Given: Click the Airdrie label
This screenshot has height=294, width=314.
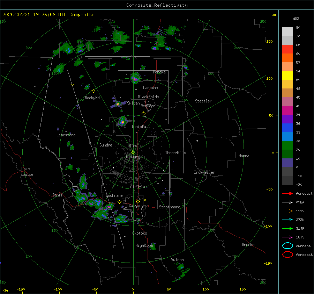Looking at the screenshot, I should (137, 187).
